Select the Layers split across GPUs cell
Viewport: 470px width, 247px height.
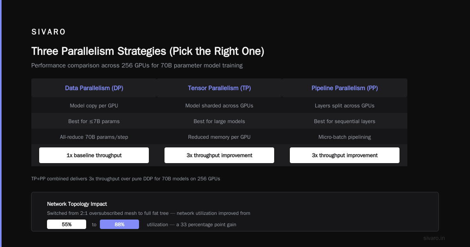click(345, 105)
